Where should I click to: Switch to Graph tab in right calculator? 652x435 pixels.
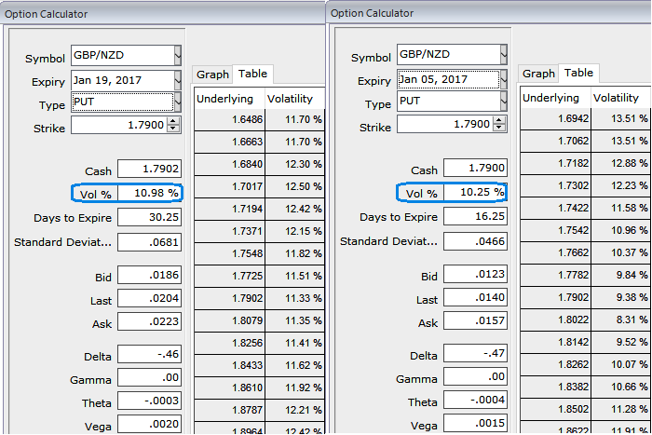[x=538, y=74]
